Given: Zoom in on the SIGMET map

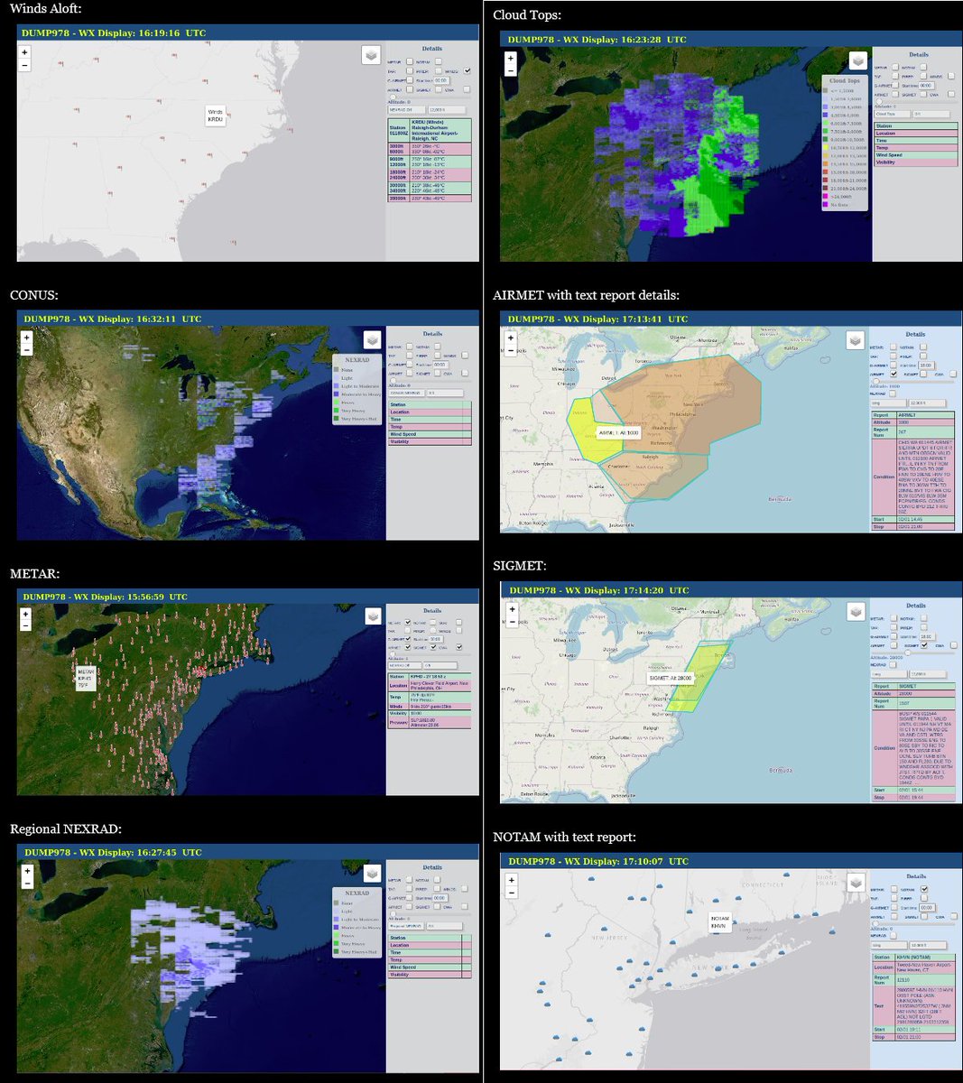Looking at the screenshot, I should (512, 609).
